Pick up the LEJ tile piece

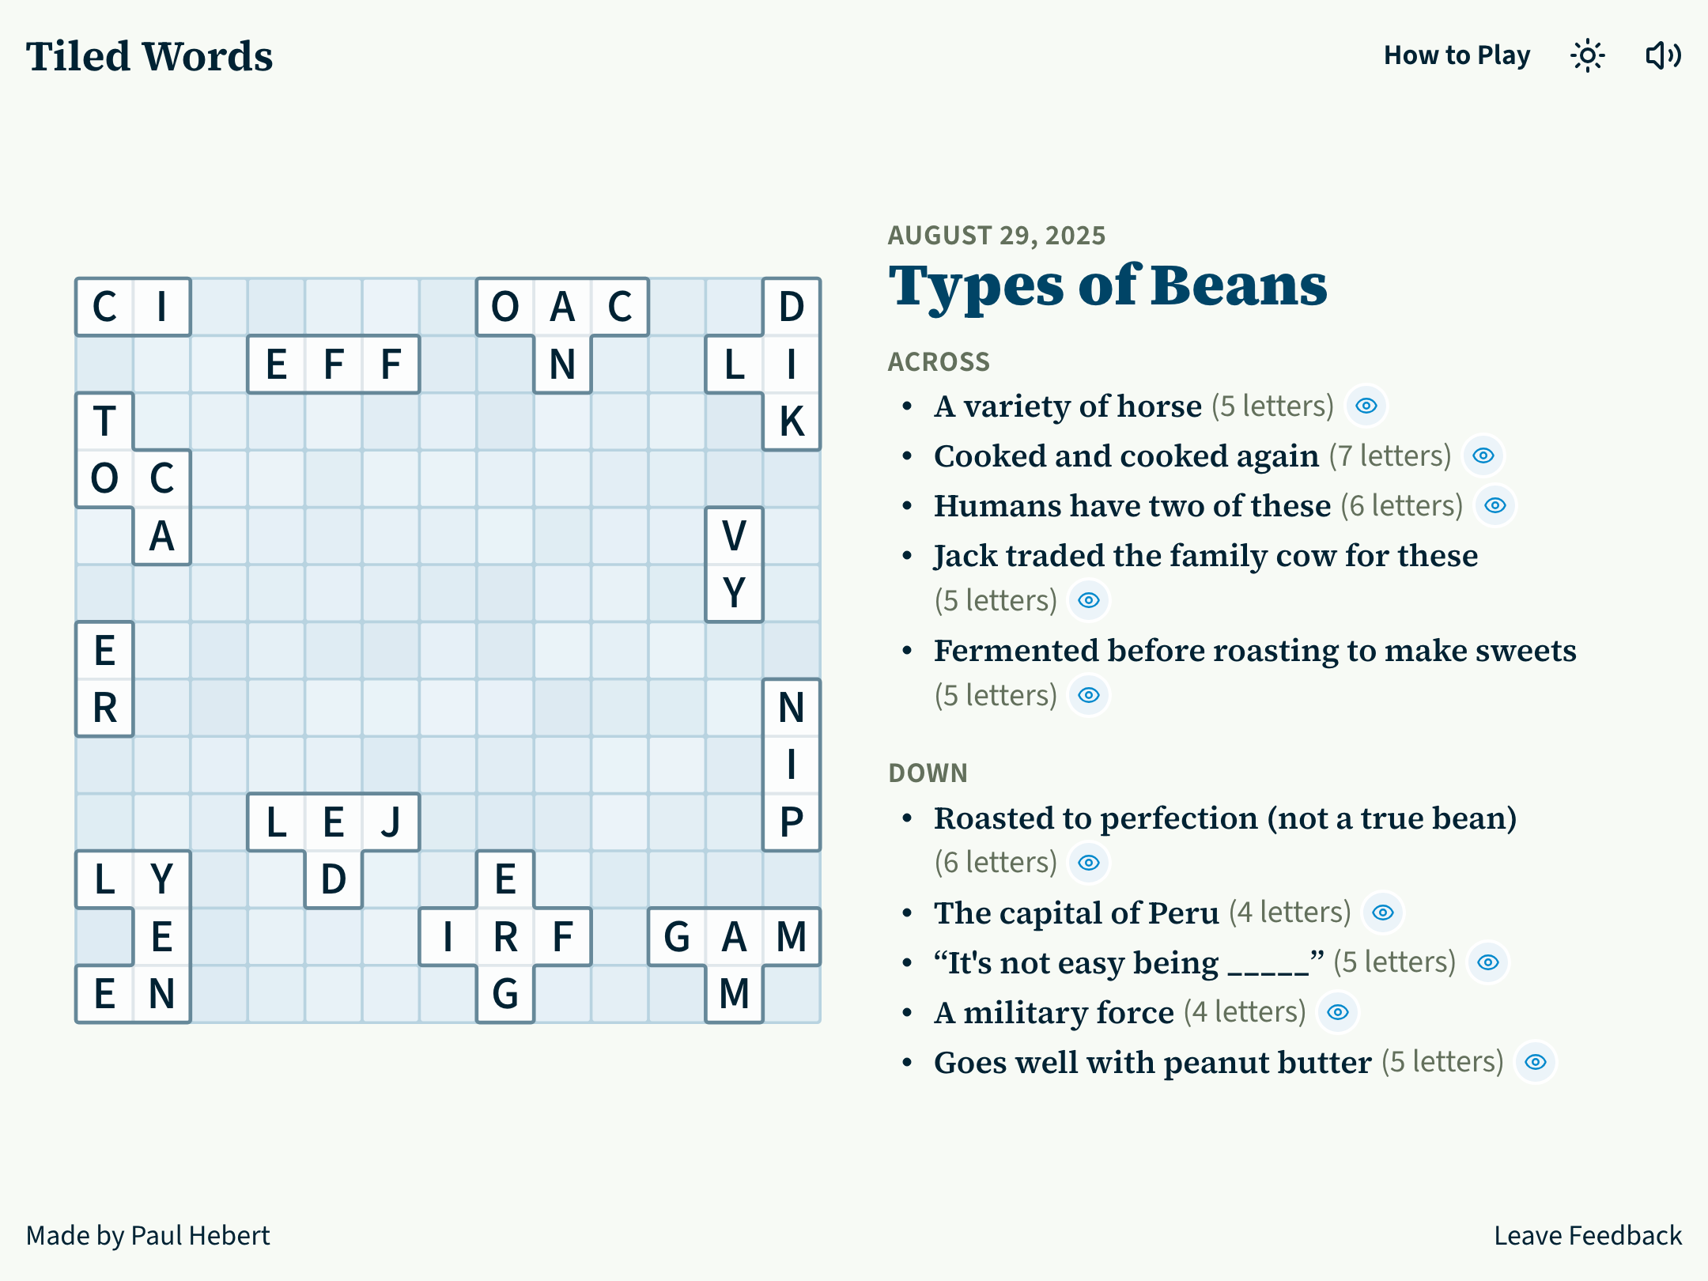coord(333,822)
